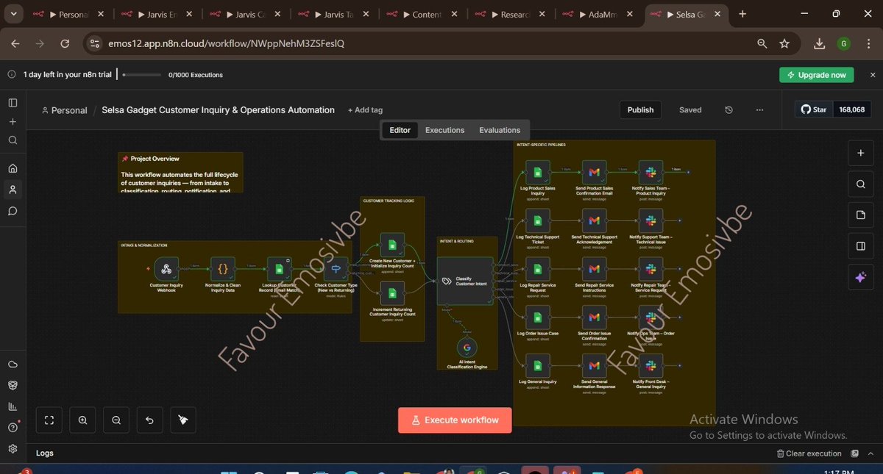The width and height of the screenshot is (883, 474).
Task: Click the browser address bar URL
Action: click(227, 44)
